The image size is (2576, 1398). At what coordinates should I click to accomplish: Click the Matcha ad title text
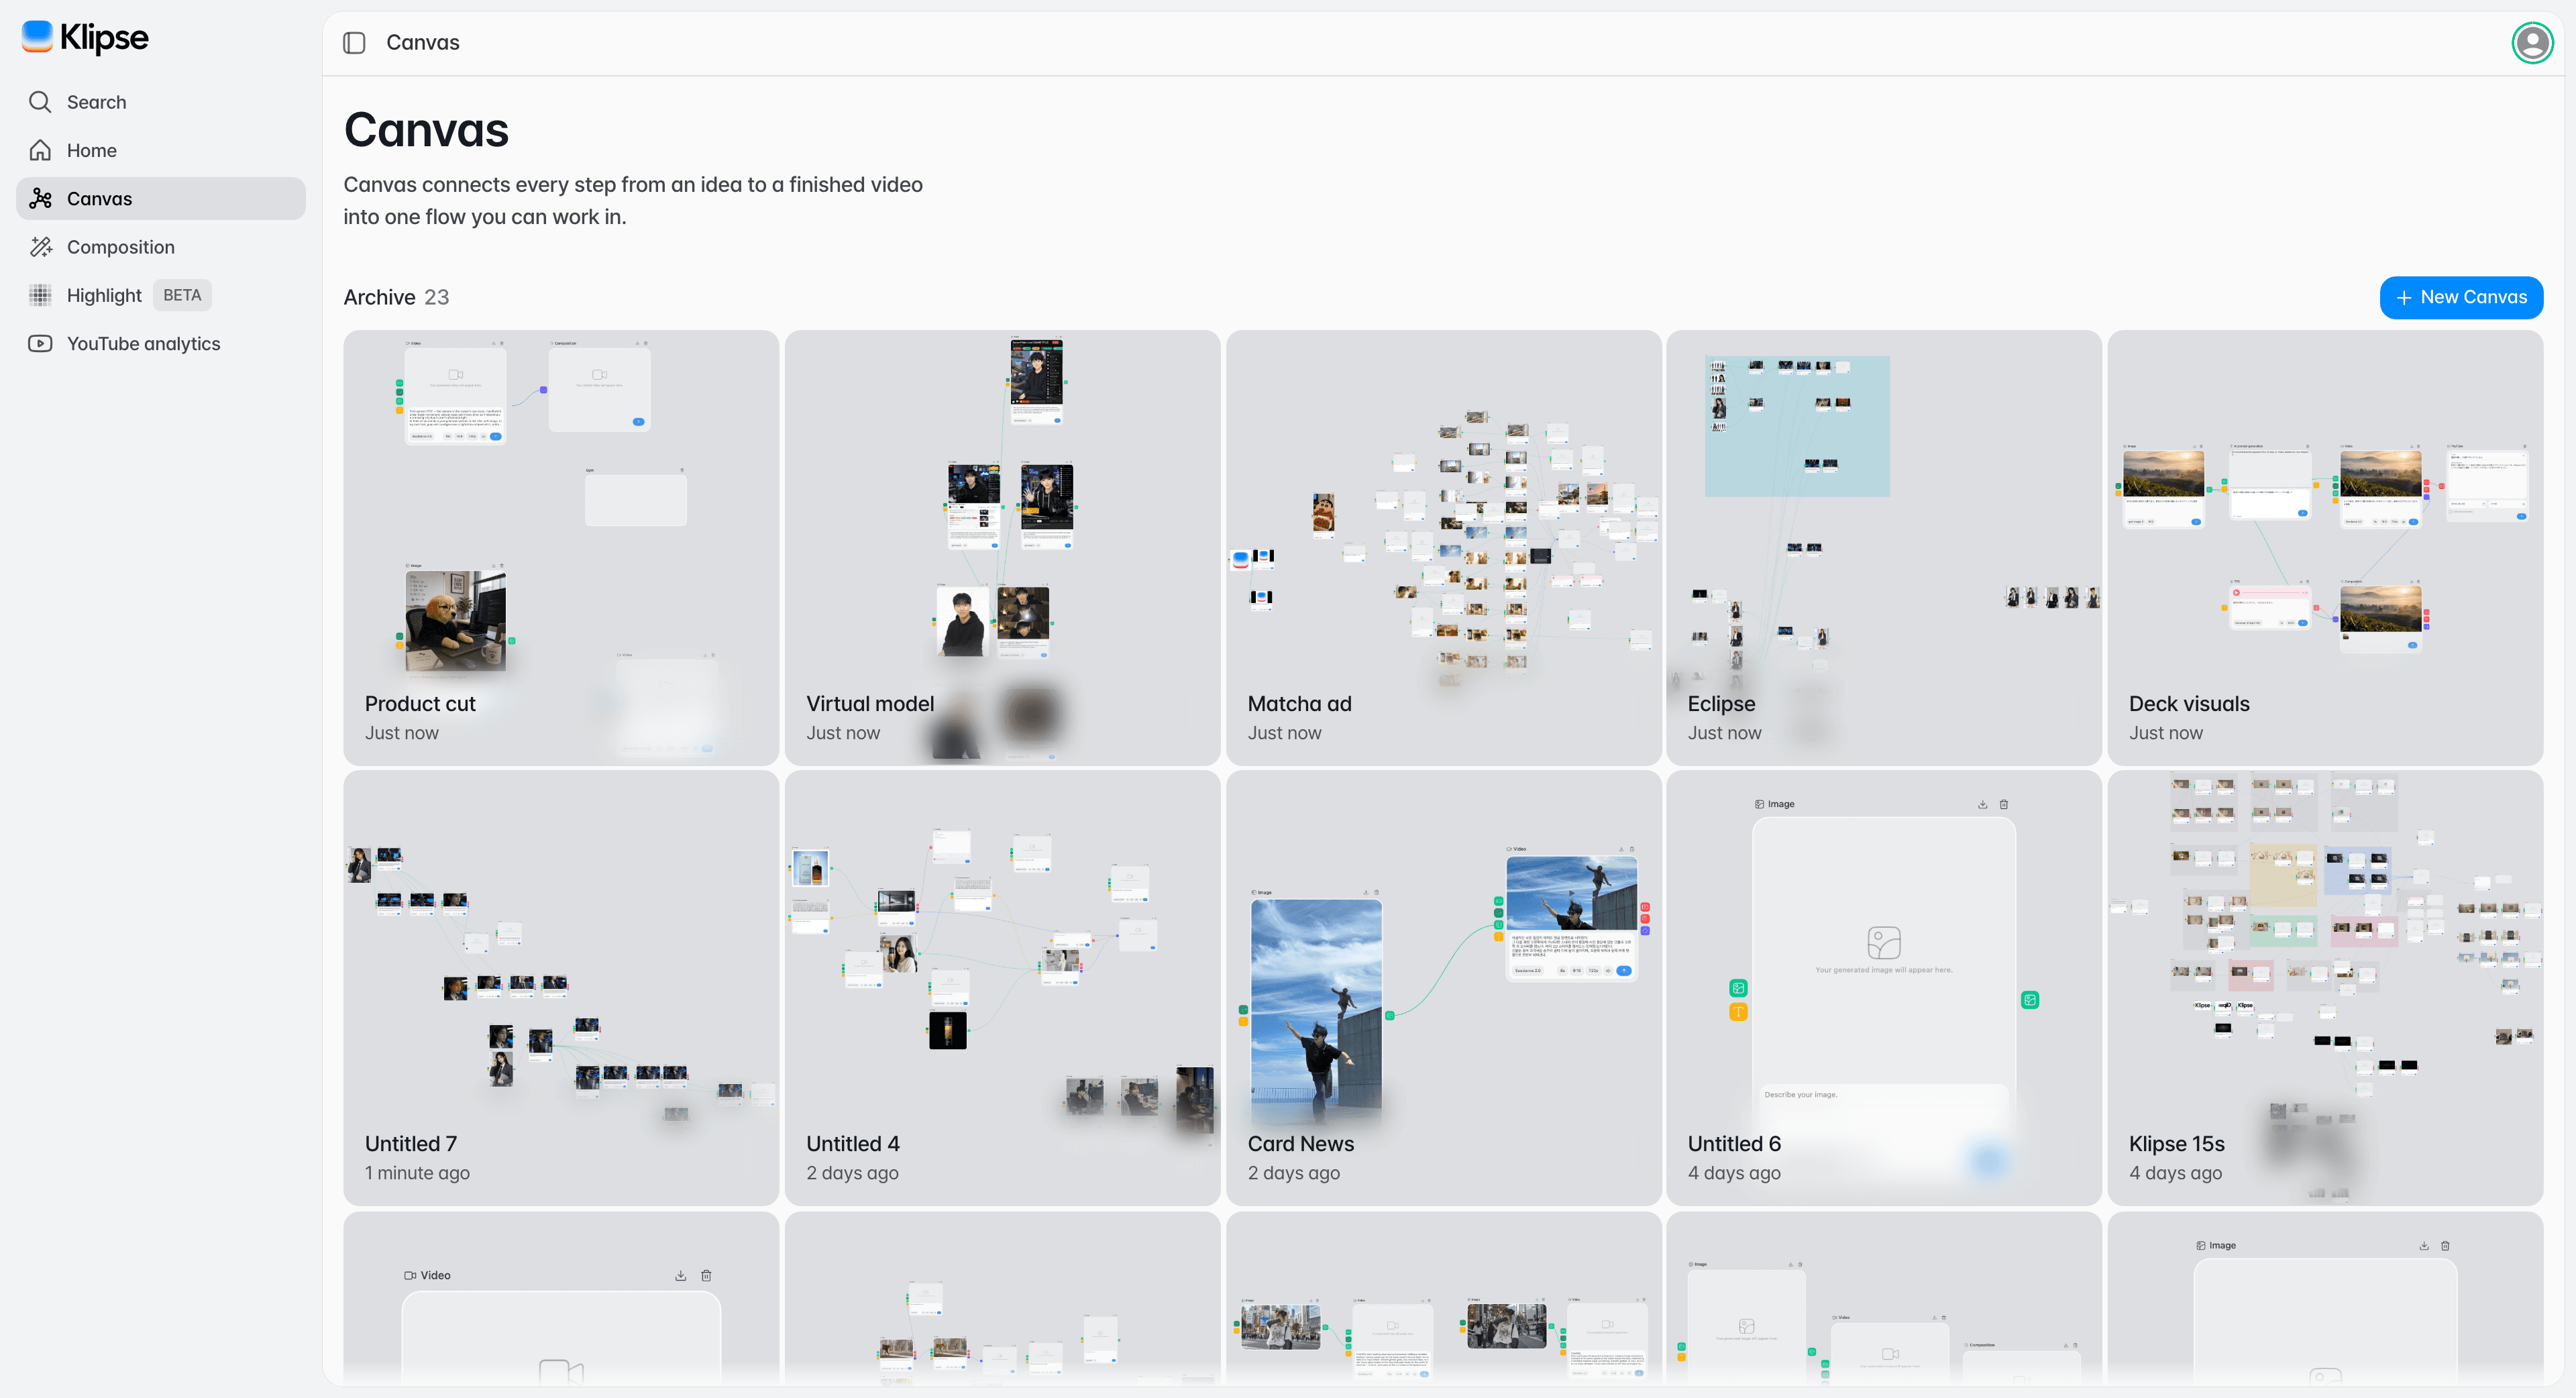pyautogui.click(x=1299, y=704)
